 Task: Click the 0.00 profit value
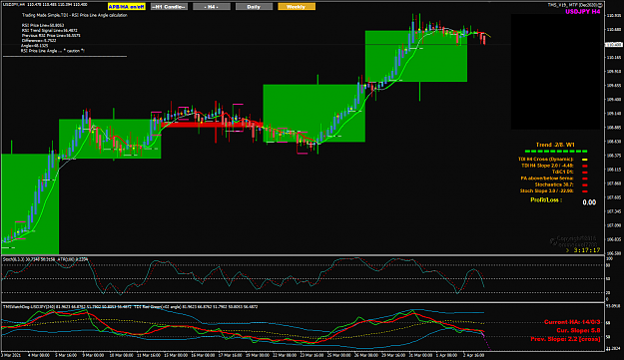589,202
